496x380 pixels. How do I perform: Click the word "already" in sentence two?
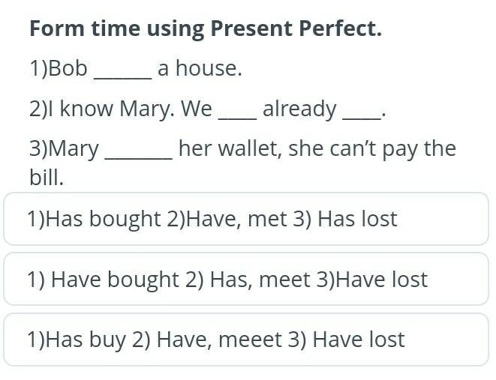(299, 109)
